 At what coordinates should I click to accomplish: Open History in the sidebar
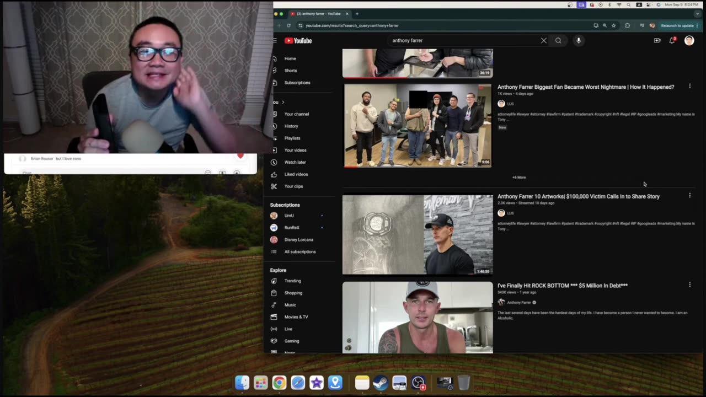tap(291, 126)
